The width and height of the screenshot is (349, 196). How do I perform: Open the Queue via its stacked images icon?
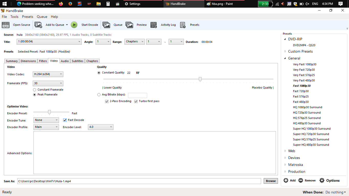pyautogui.click(x=106, y=25)
